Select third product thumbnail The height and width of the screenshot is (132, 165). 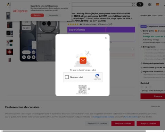[10, 34]
